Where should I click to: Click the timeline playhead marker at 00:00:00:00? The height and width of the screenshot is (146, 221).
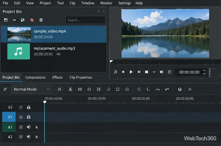[45, 102]
